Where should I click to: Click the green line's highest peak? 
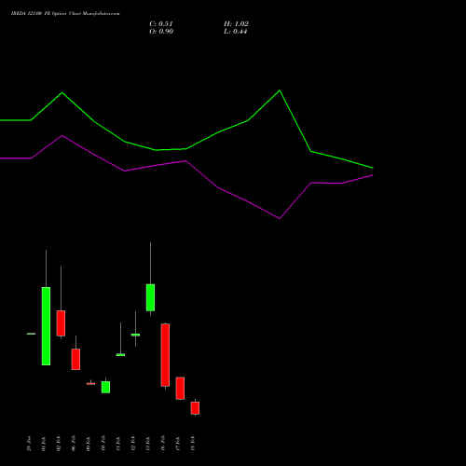click(x=280, y=90)
